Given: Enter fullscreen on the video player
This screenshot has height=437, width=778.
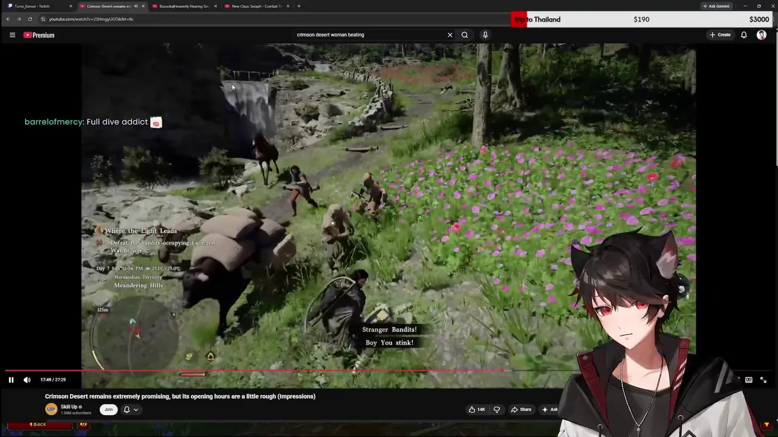Looking at the screenshot, I should [x=763, y=380].
